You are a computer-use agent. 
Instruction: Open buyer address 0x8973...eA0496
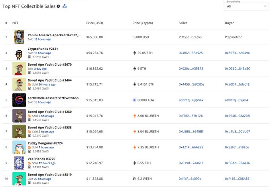[x=237, y=53]
